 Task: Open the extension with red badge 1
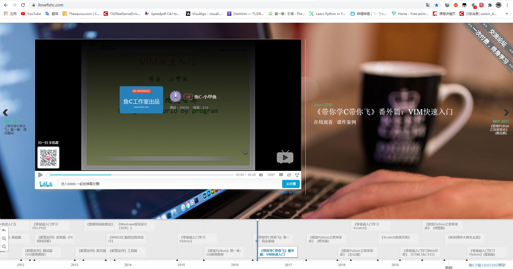pos(473,6)
